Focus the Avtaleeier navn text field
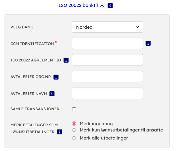The image size is (176, 151). [x=107, y=93]
